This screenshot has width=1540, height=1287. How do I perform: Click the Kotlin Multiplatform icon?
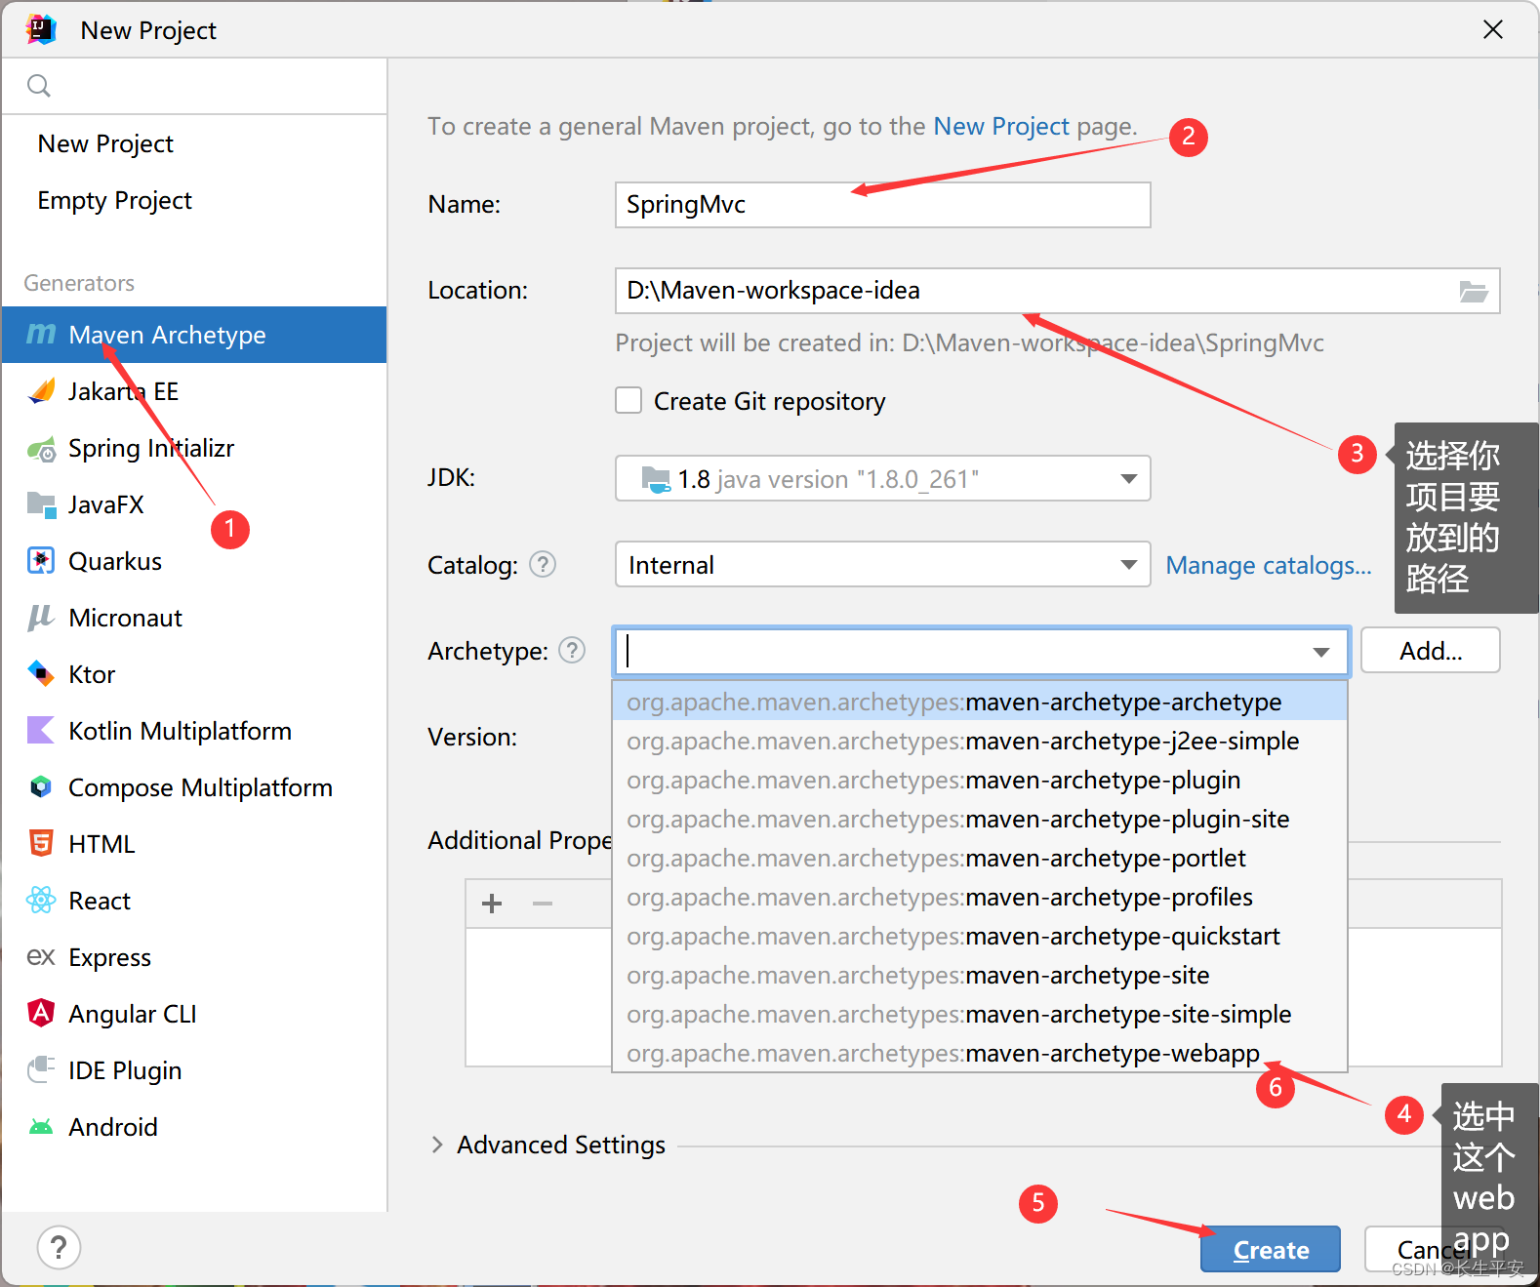coord(41,730)
